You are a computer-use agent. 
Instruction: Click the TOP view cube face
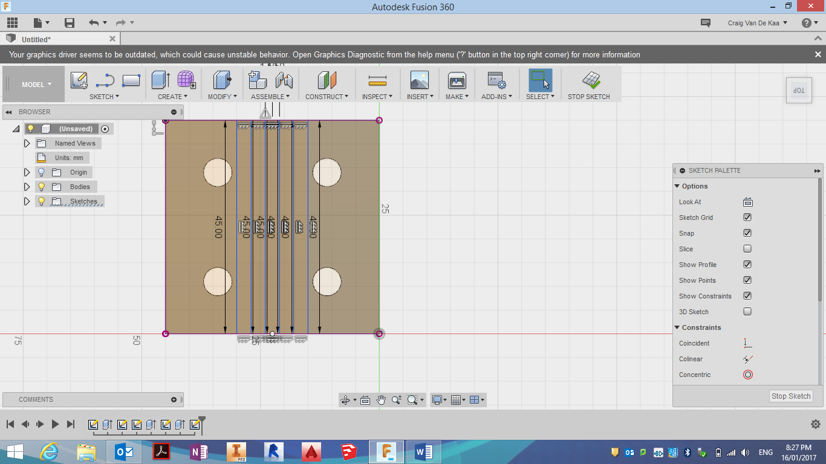click(x=799, y=90)
